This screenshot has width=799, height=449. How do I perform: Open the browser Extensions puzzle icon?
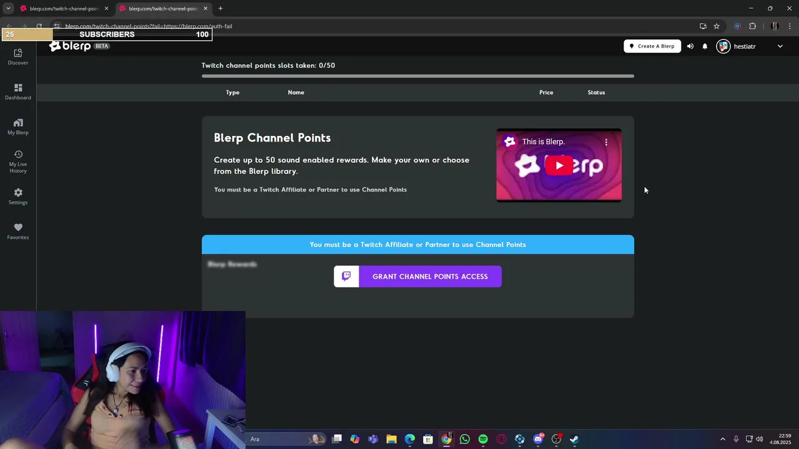pos(752,26)
